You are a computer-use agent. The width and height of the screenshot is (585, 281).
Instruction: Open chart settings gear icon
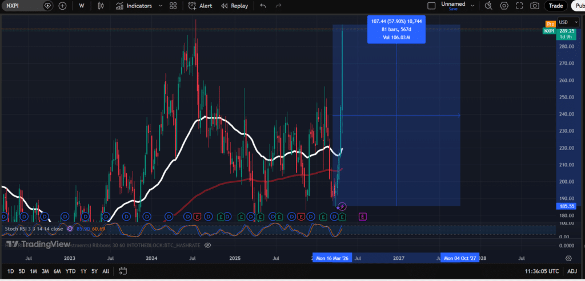(504, 6)
